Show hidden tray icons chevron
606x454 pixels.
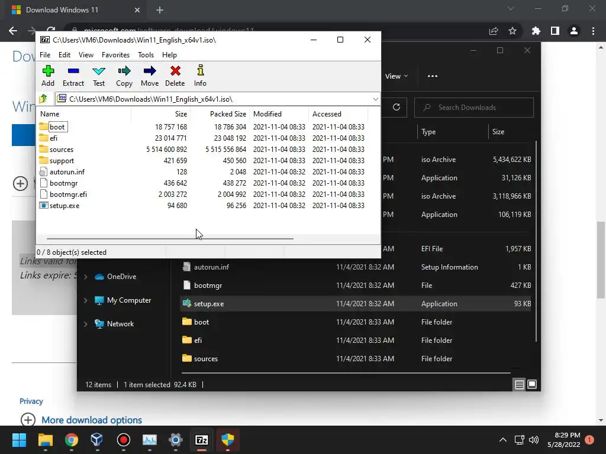[x=503, y=440]
